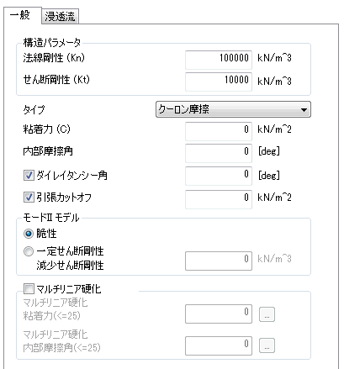Image resolution: width=344 pixels, height=369 pixels.
Task: Click ellipsis button for マルチリニア硬化 内部摩擦角
Action: 267,345
